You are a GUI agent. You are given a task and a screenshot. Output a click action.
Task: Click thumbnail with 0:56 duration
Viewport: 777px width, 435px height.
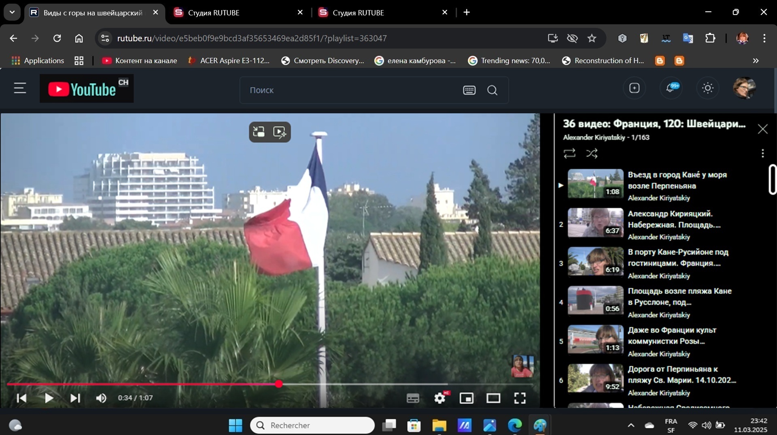(x=596, y=301)
